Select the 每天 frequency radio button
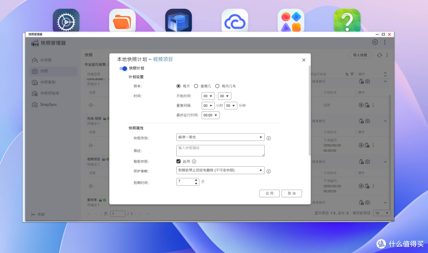Screen dimensions: 428x253 click(x=178, y=86)
